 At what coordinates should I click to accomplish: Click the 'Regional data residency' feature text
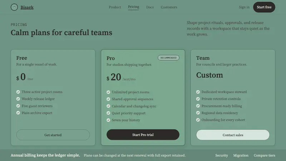tap(220, 113)
